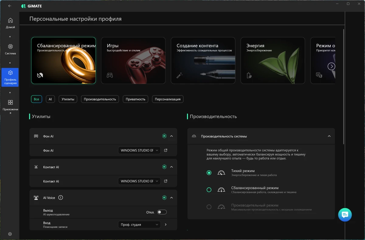Image resolution: width=365 pixels, height=240 pixels.
Task: Choose the Создание контента profile card
Action: (x=203, y=60)
